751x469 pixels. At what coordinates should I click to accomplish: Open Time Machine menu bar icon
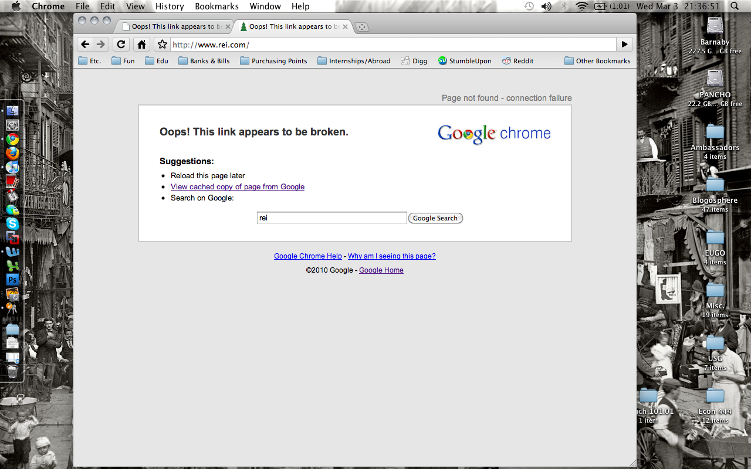529,6
